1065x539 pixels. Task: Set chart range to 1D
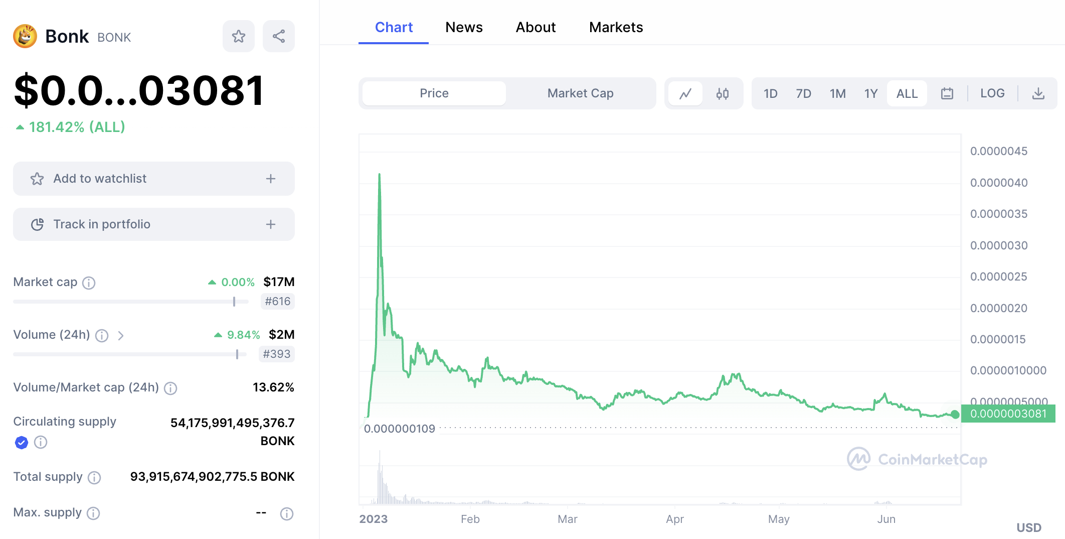tap(771, 93)
